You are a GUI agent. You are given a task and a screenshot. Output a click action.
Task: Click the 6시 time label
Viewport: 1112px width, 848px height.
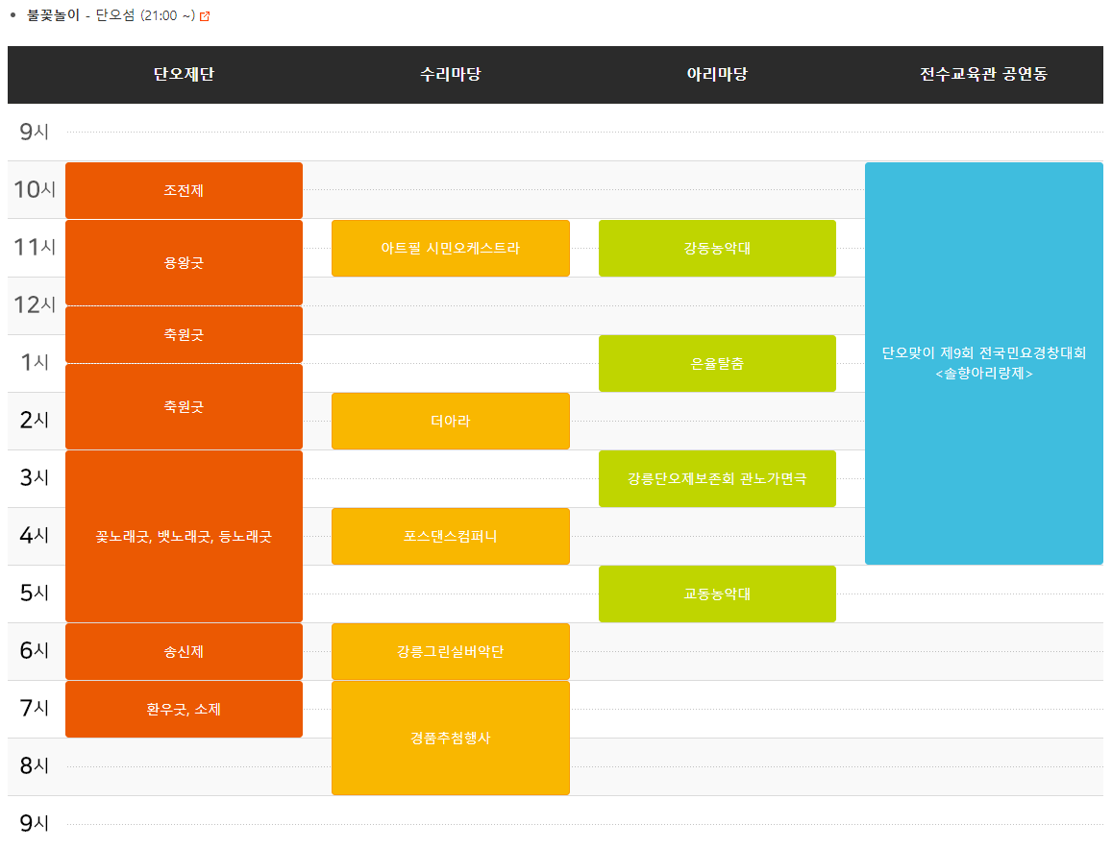34,650
